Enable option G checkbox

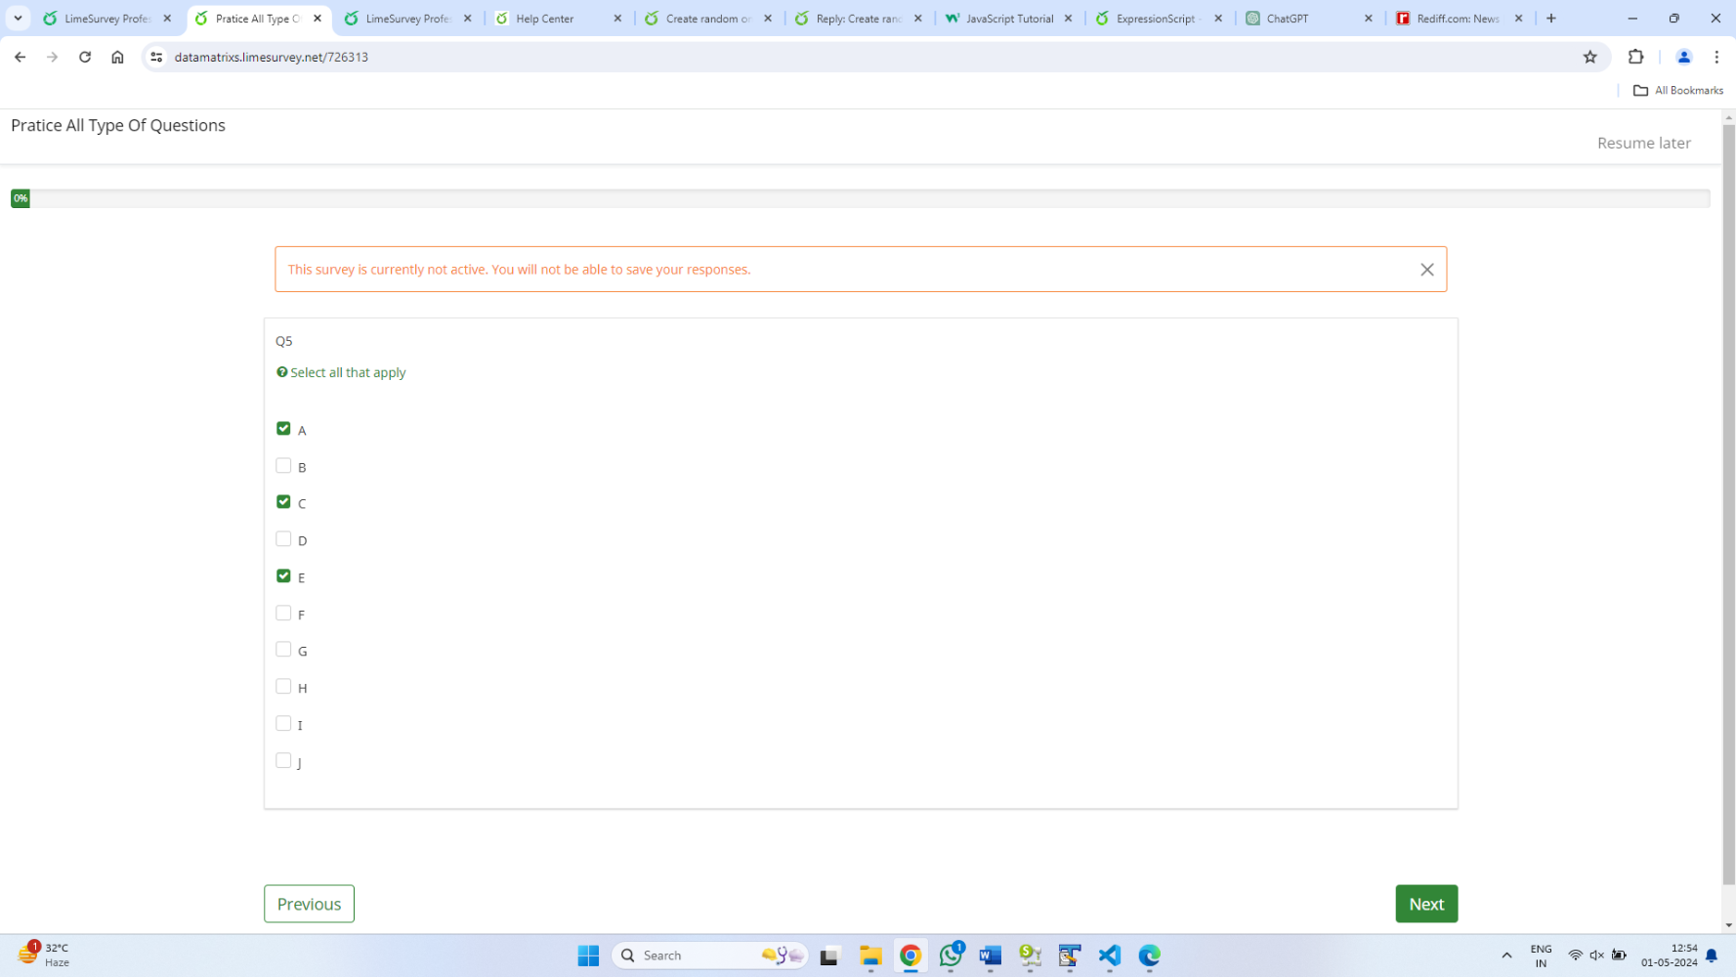point(283,650)
